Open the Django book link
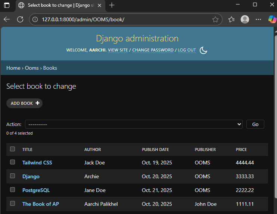The width and height of the screenshot is (277, 214). coord(31,176)
